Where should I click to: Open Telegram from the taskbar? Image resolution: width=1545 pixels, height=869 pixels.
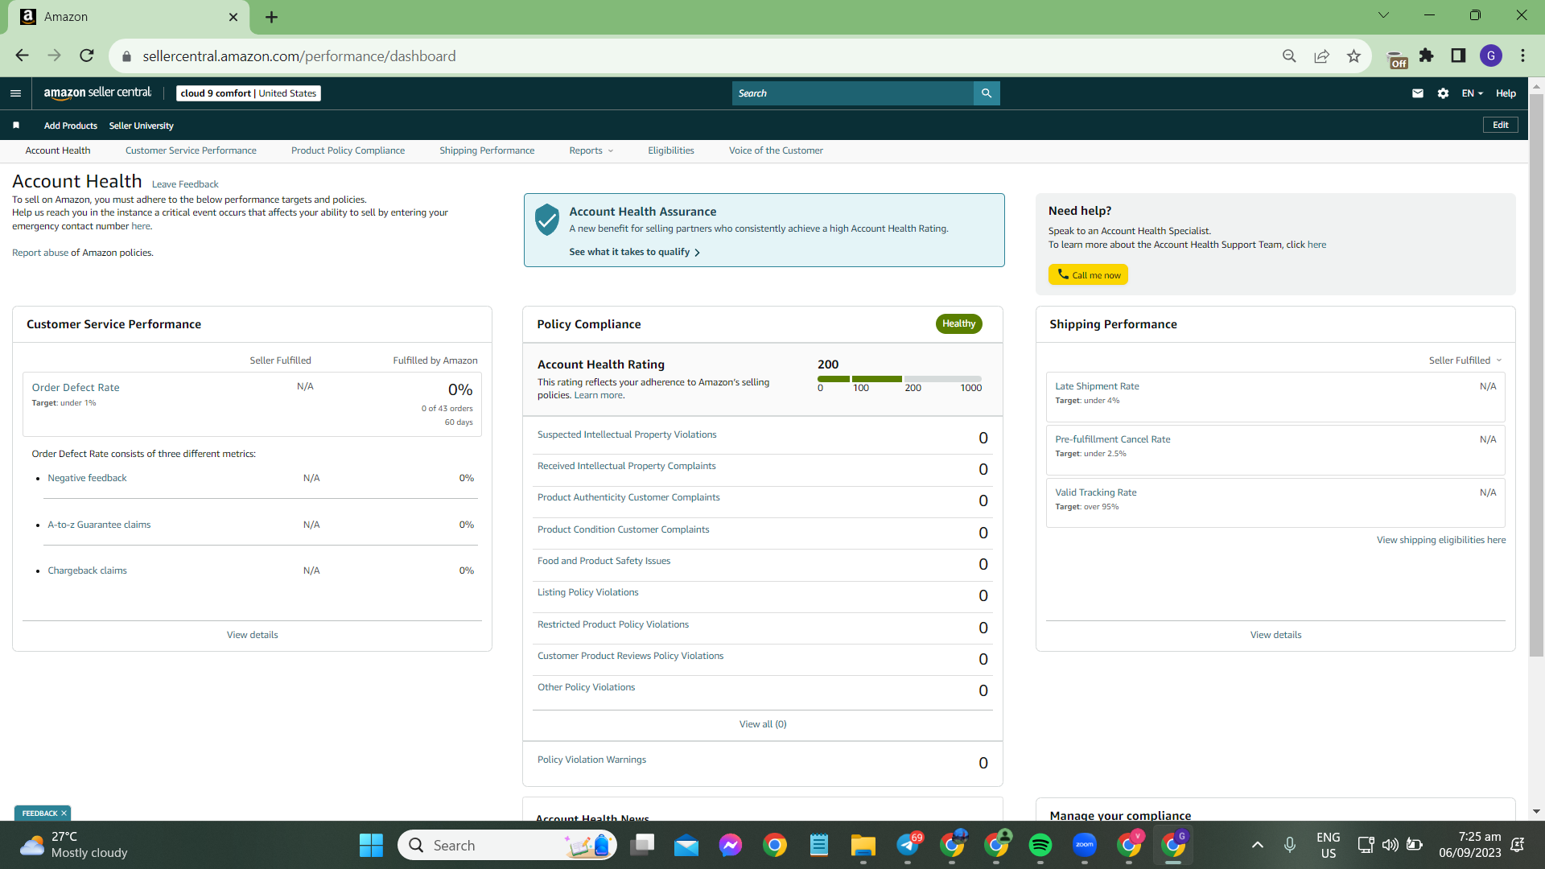908,845
